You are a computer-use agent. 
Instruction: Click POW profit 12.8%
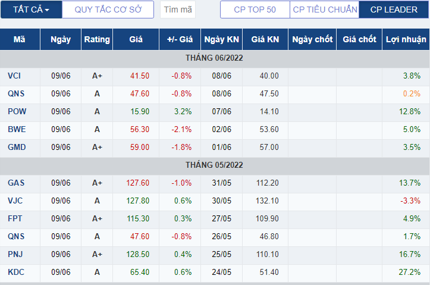tap(410, 112)
